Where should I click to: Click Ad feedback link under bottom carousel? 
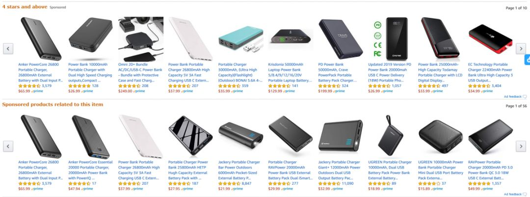pos(513,194)
